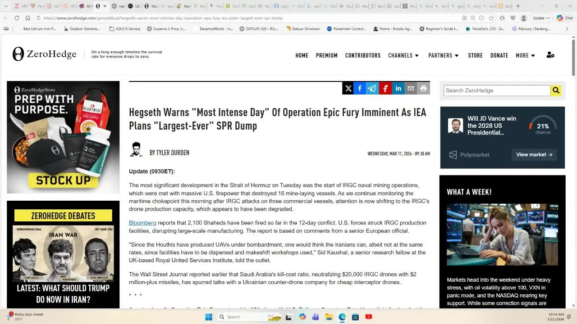
Task: Open Datsun Drivetrain bookmark
Action: [x=302, y=29]
